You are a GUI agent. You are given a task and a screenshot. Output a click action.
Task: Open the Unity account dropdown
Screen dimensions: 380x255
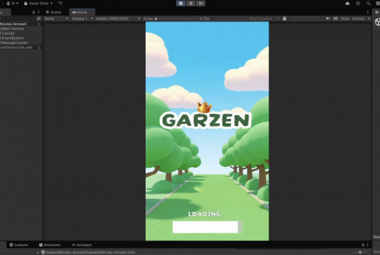click(12, 3)
